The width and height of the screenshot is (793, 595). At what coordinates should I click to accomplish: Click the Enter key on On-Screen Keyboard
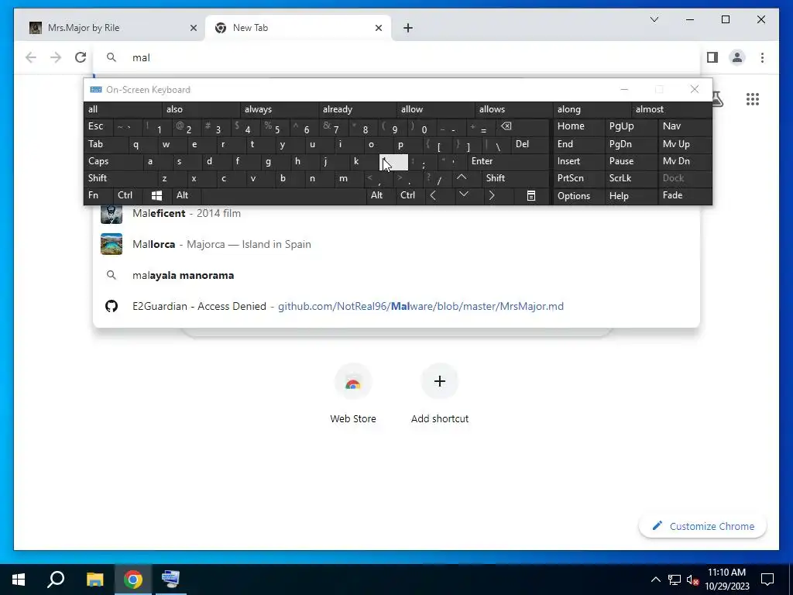[x=508, y=161]
